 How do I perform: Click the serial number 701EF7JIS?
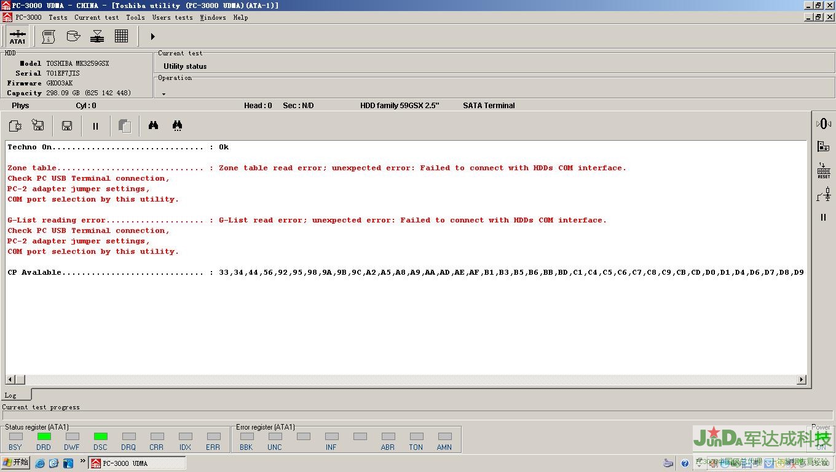pos(63,73)
